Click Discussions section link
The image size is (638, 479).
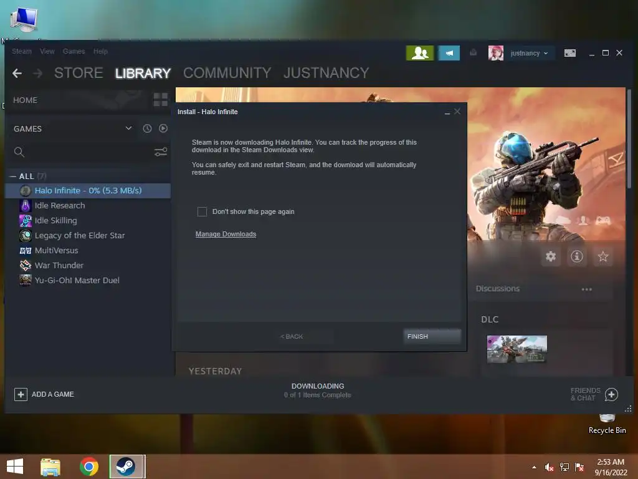498,289
